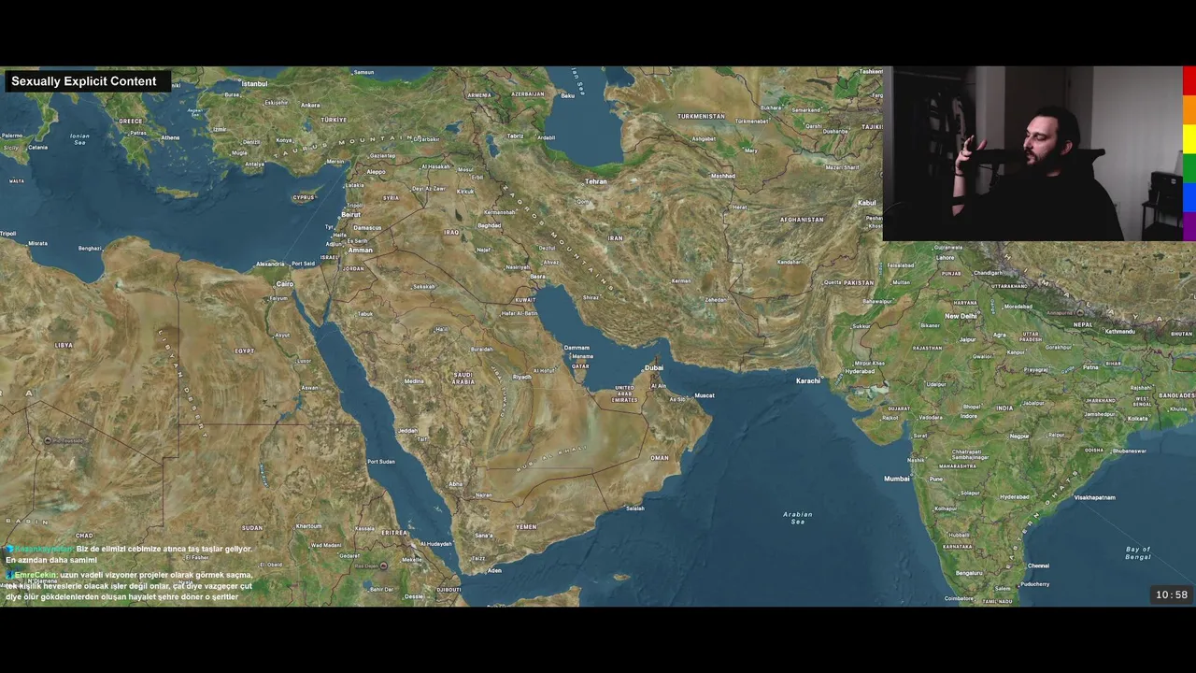1196x673 pixels.
Task: Click the Salalah label
Action: (x=634, y=508)
